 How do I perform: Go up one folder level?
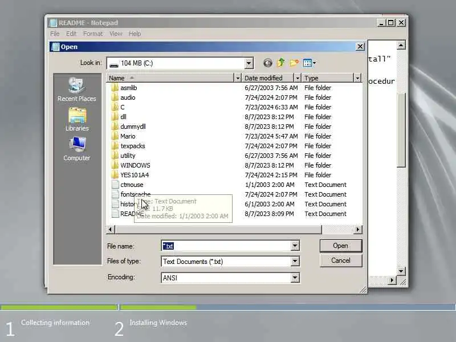click(x=281, y=63)
